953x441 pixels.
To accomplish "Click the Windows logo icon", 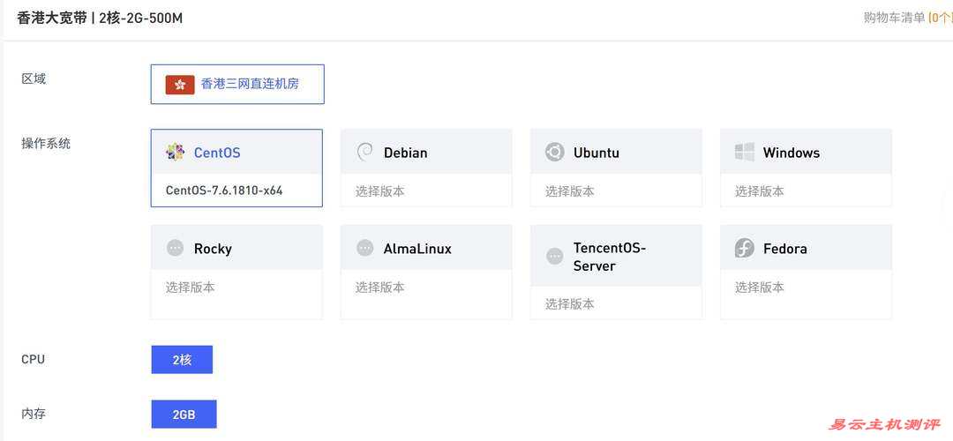I will point(744,152).
